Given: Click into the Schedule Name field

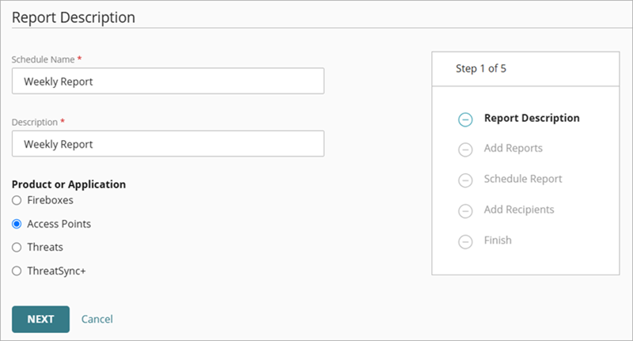Looking at the screenshot, I should click(168, 81).
